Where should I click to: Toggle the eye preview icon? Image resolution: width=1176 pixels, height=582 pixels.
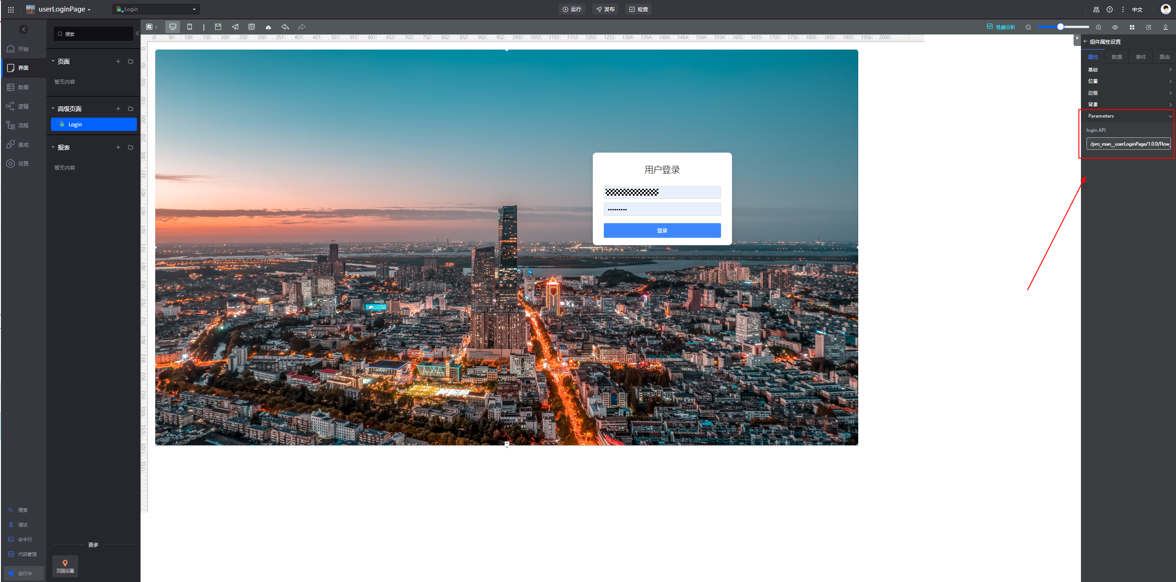pyautogui.click(x=1115, y=27)
